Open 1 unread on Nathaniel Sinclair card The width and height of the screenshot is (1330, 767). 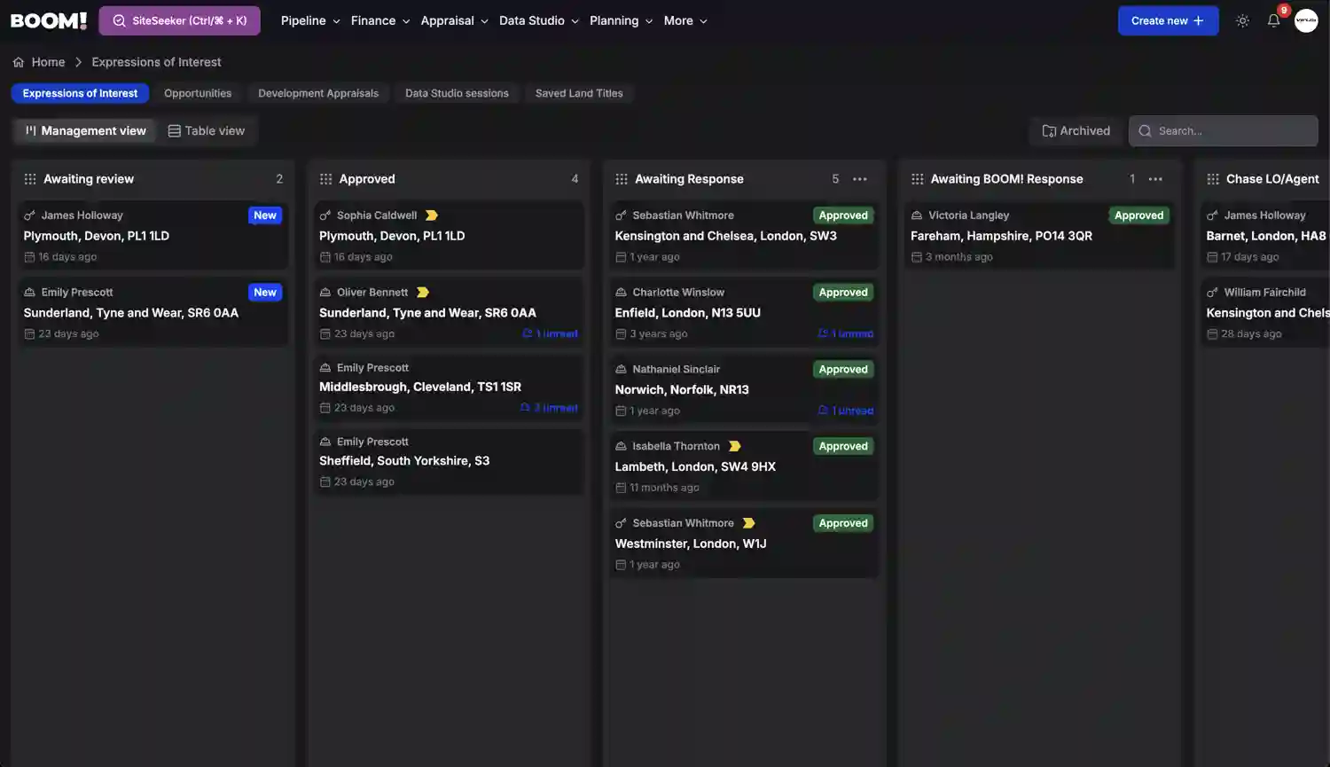(x=846, y=411)
